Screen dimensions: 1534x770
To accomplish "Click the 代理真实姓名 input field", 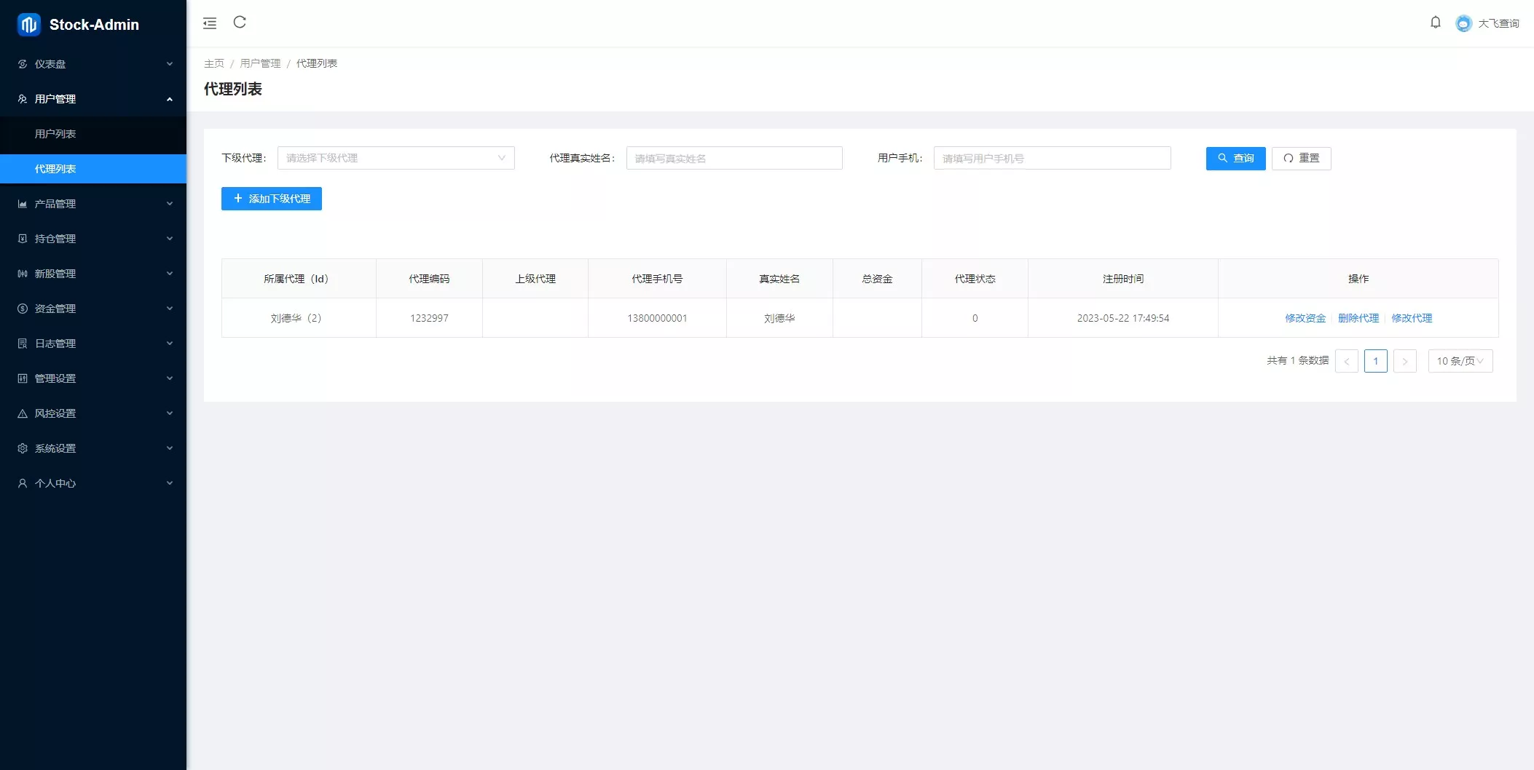I will [x=734, y=158].
